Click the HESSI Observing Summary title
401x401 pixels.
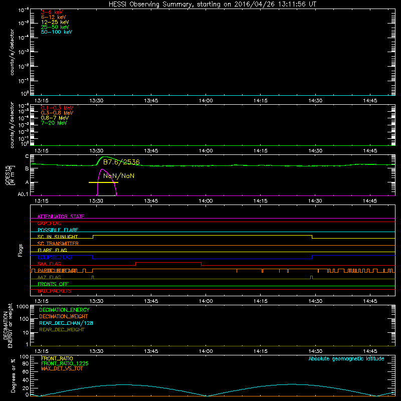point(212,5)
